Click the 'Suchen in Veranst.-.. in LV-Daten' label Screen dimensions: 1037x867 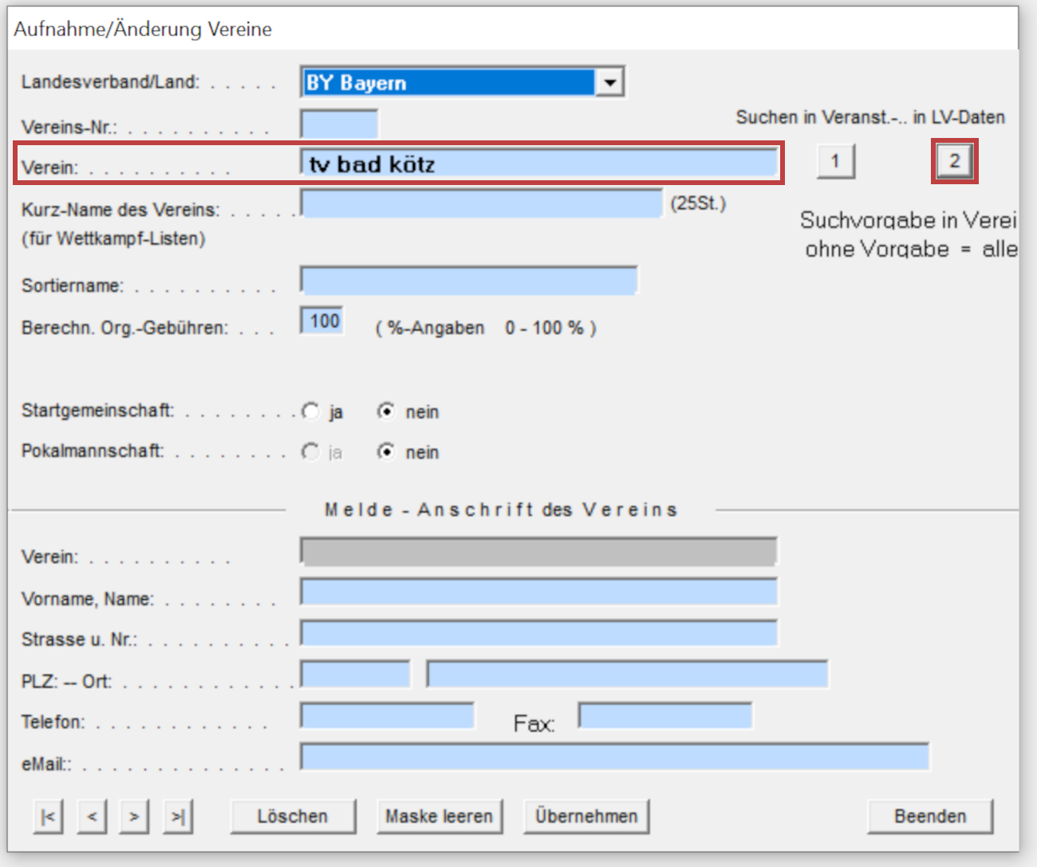870,117
